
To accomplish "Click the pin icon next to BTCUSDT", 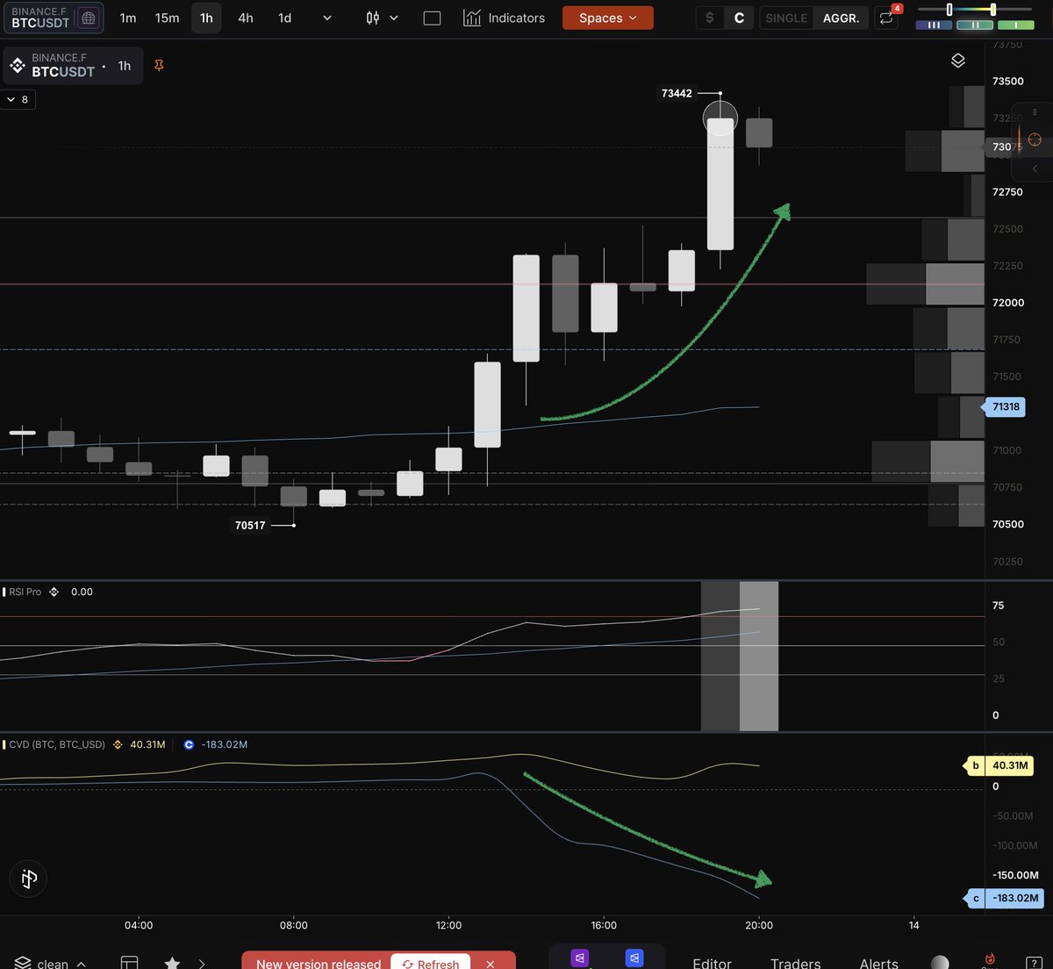I will point(158,66).
